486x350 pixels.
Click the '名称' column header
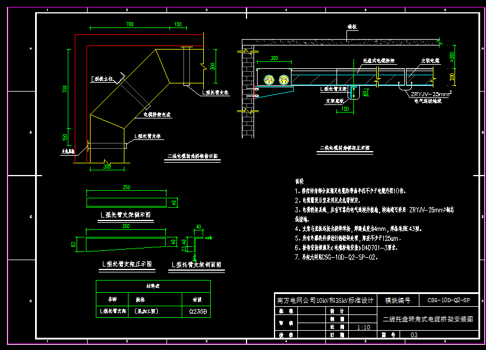(112, 299)
